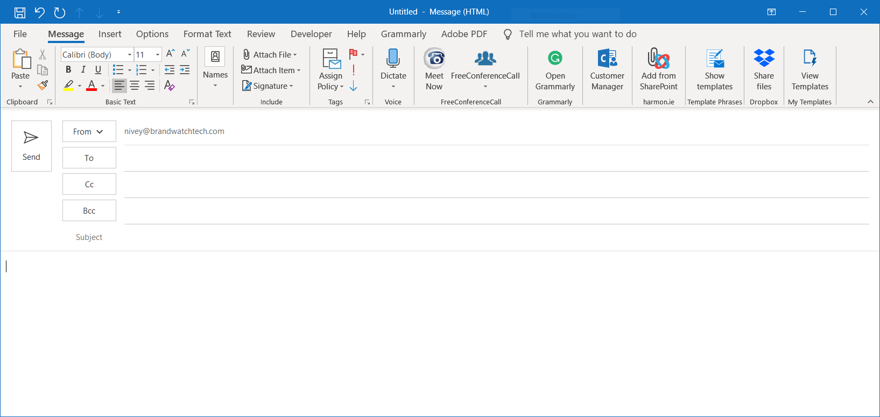Open the font size dropdown
The height and width of the screenshot is (417, 880).
[158, 54]
